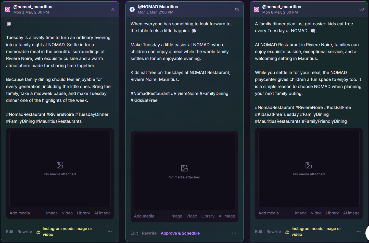This screenshot has width=369, height=243.
Task: Open Library for post 03 media
Action: 332,213
